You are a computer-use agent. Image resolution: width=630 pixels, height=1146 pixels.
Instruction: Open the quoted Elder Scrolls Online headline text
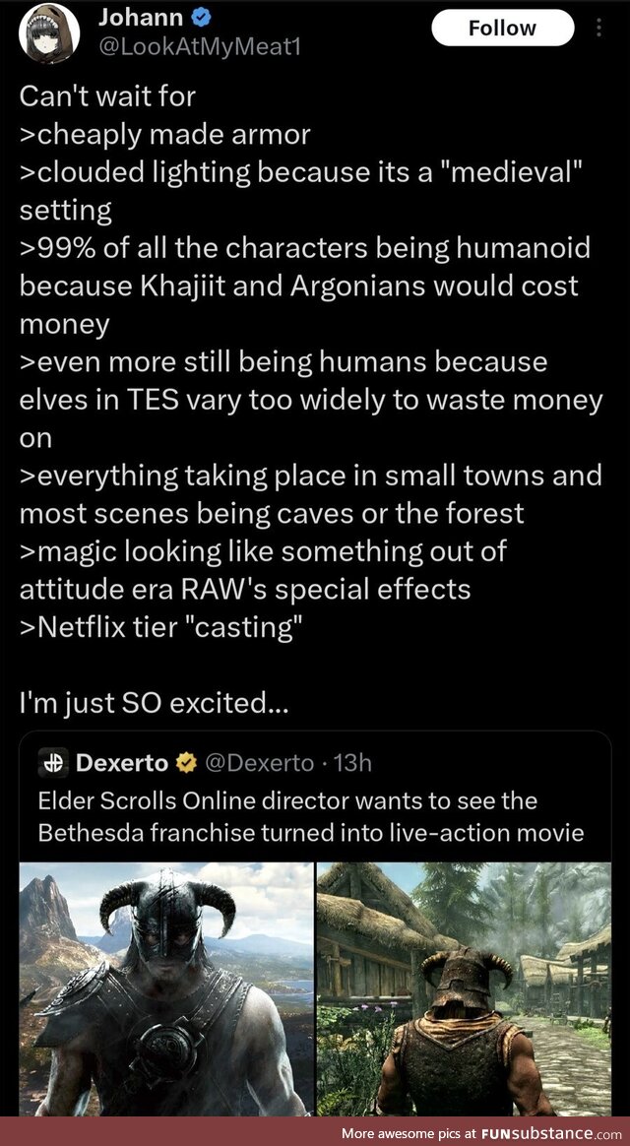point(310,817)
